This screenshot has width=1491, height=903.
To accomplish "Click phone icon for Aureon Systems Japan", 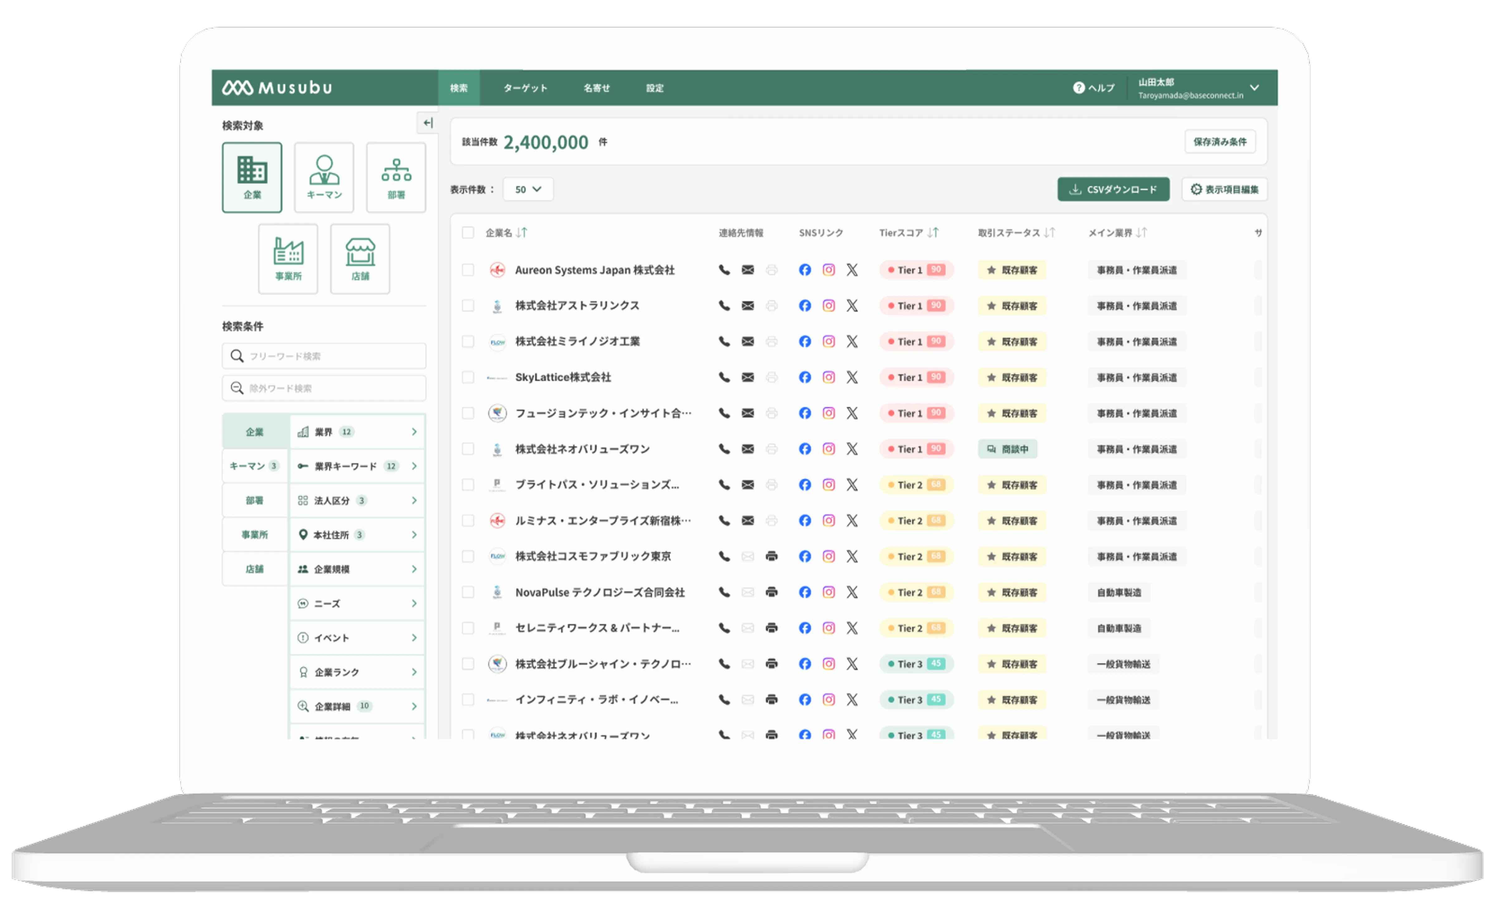I will [x=724, y=270].
